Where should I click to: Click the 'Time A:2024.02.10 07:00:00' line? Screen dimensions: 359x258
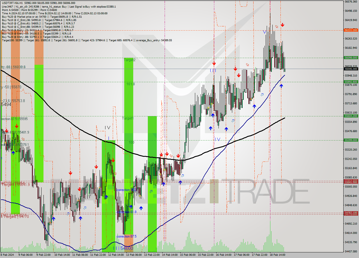click(19, 13)
